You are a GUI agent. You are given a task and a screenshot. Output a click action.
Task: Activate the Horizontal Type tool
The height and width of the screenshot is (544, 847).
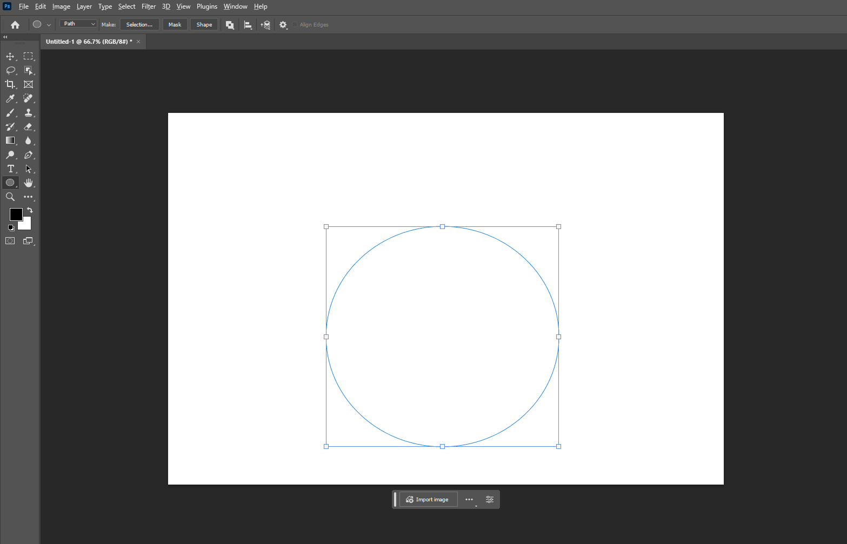point(10,169)
